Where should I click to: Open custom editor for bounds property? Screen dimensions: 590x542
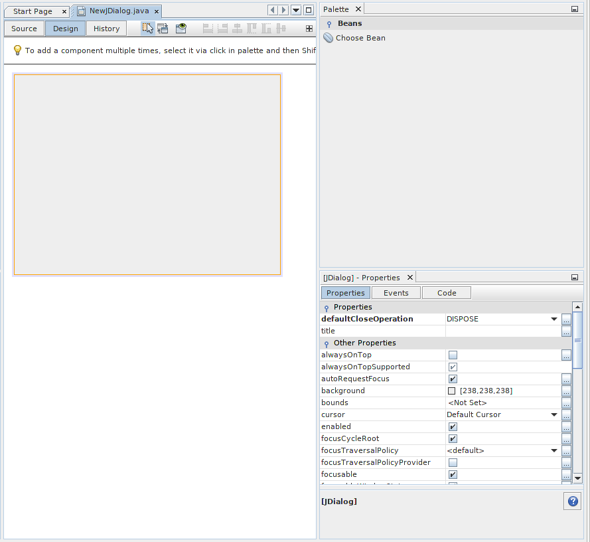(566, 403)
